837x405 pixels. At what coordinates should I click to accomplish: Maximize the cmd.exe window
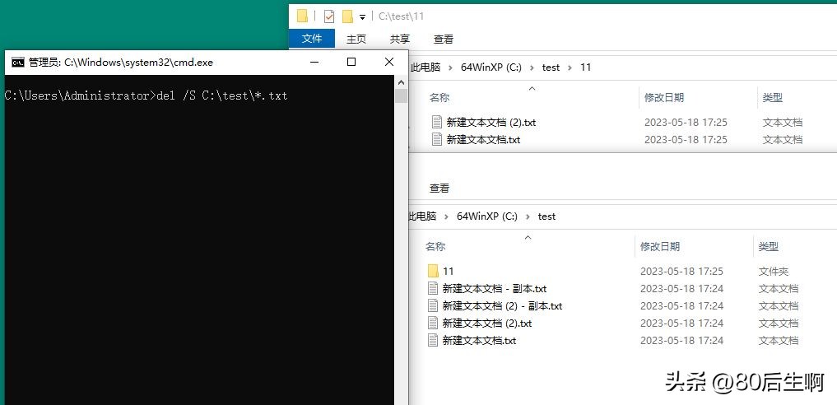point(351,63)
